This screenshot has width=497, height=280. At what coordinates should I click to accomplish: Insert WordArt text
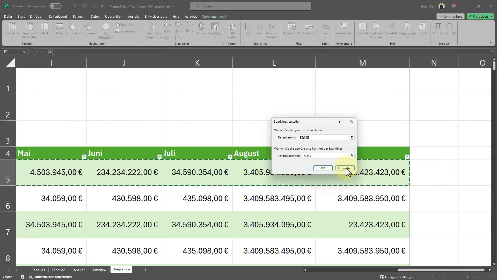[x=391, y=31]
